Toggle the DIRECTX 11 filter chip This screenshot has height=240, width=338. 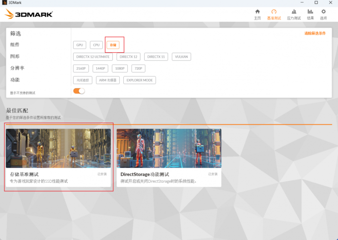[156, 57]
